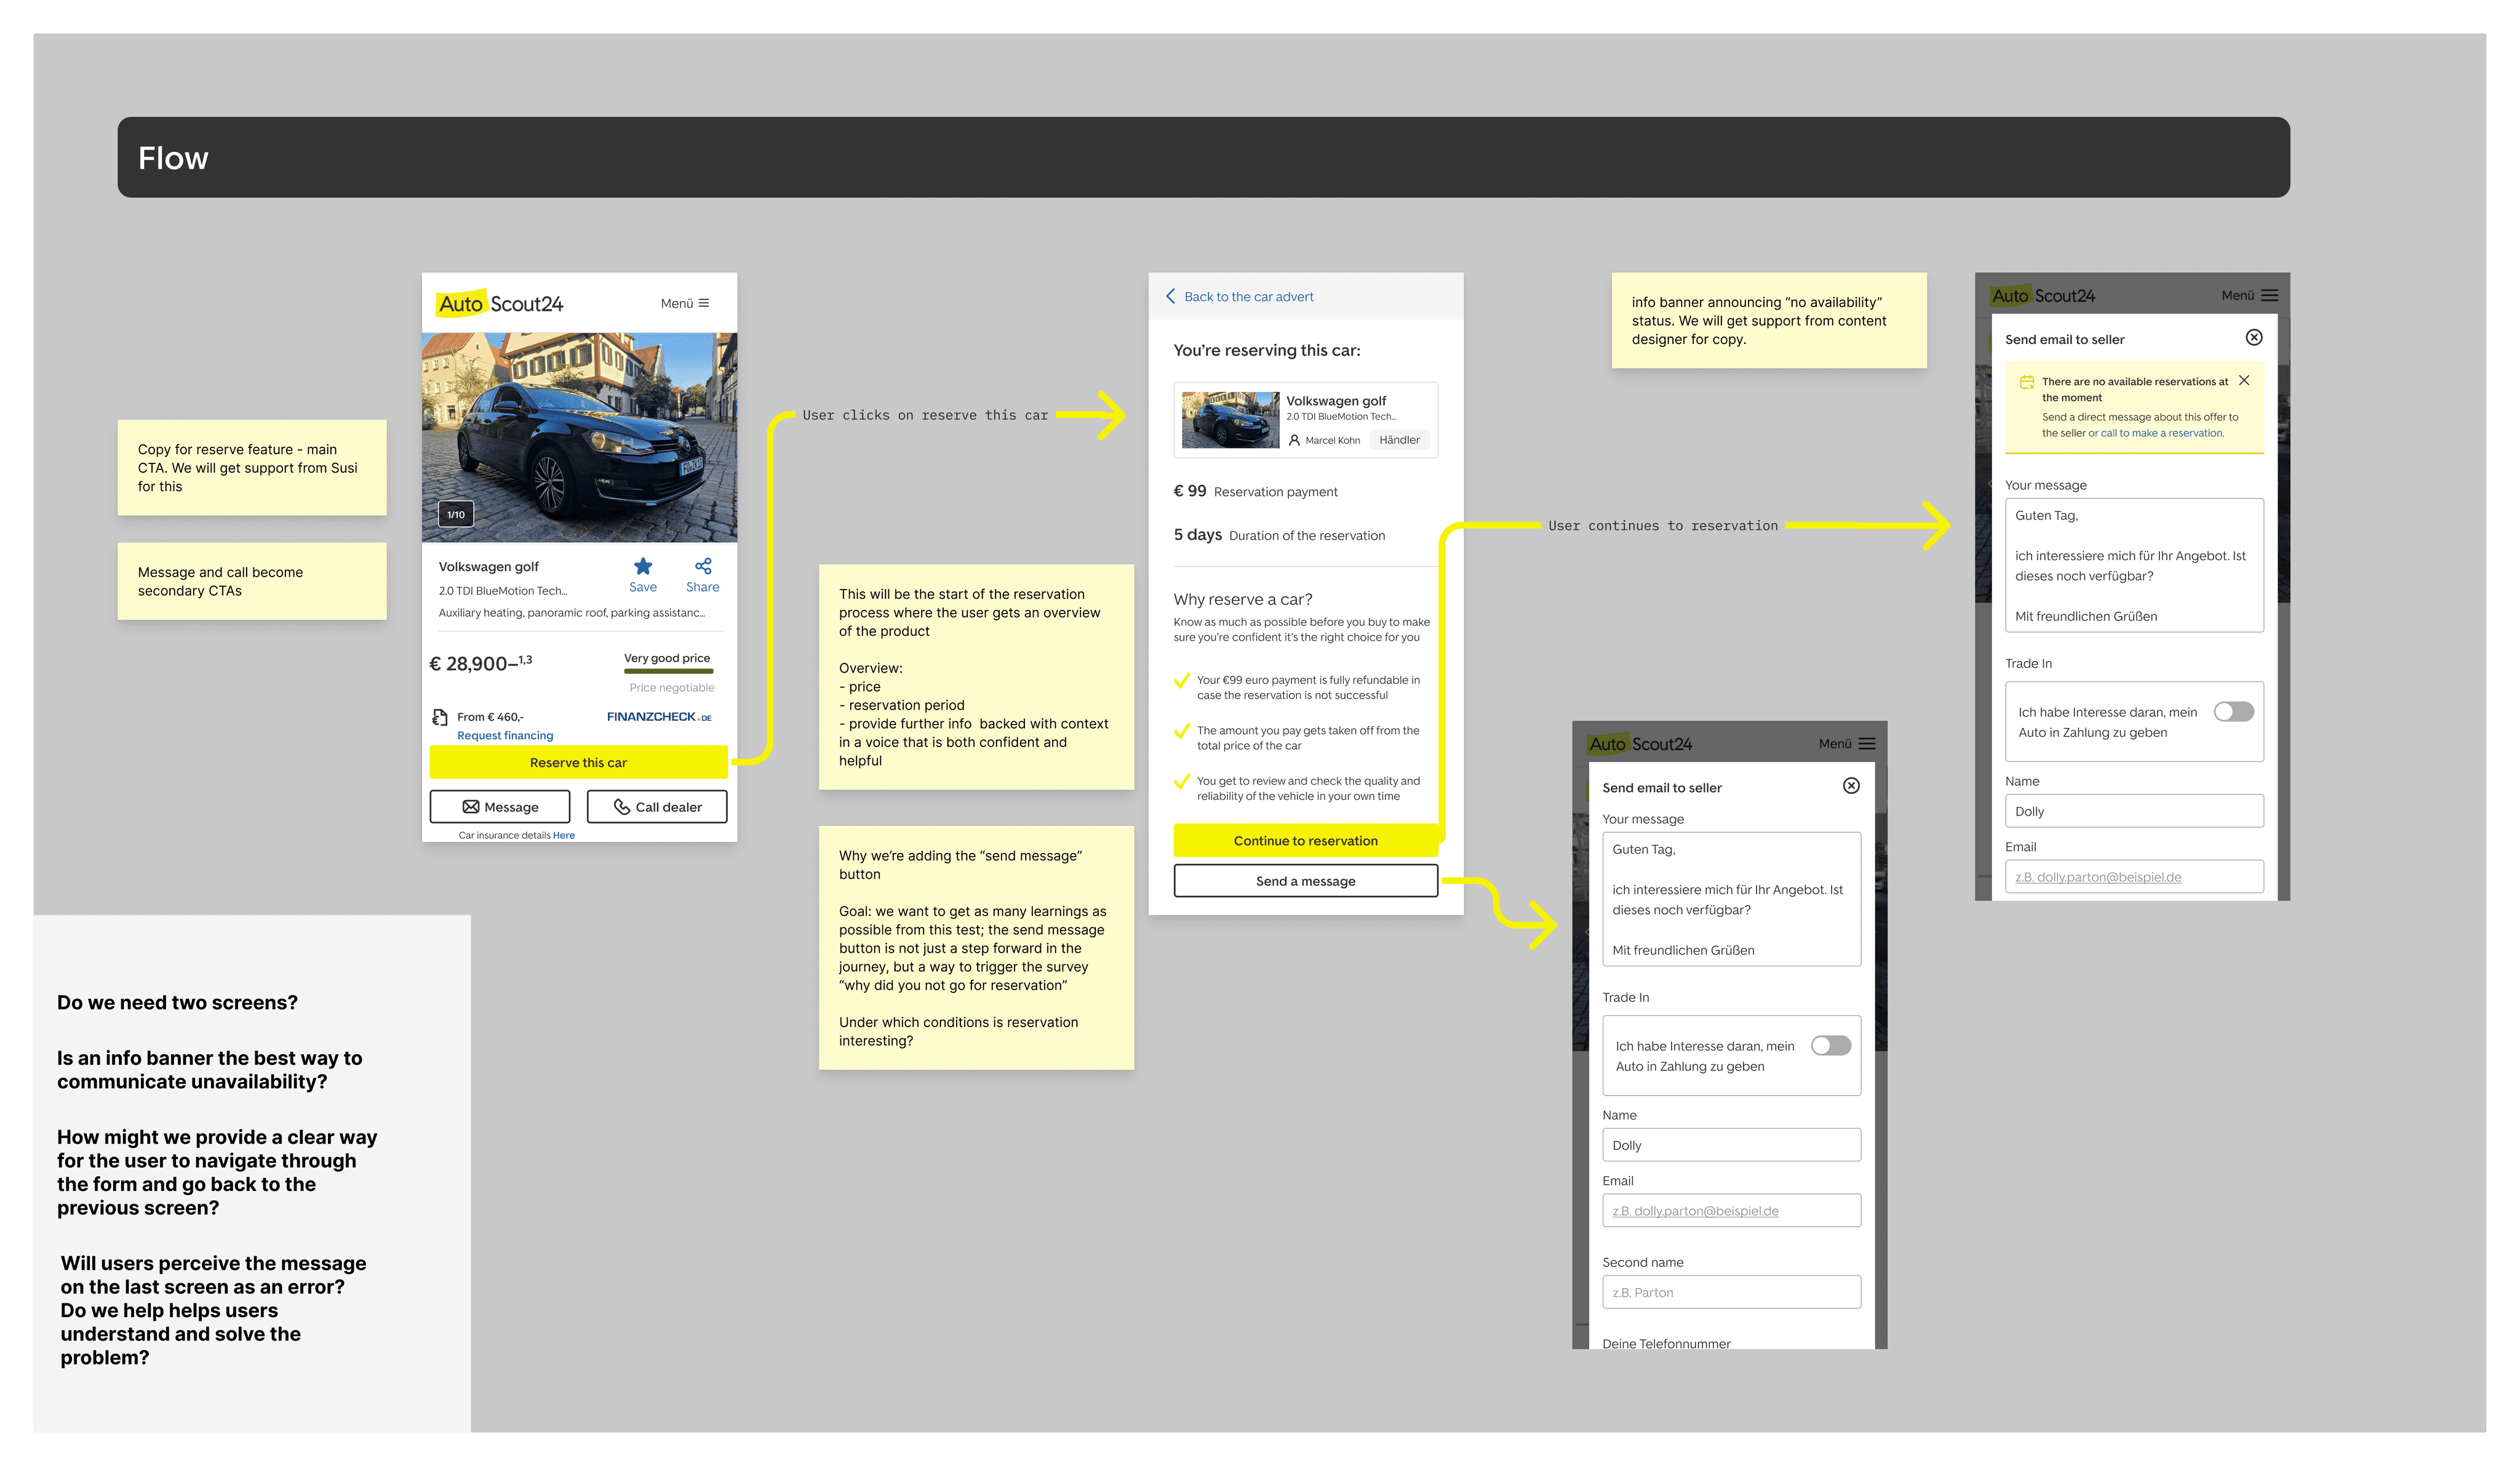Close the upper-right Send email to seller dialog
The height and width of the screenshot is (1466, 2520).
pyautogui.click(x=2254, y=338)
